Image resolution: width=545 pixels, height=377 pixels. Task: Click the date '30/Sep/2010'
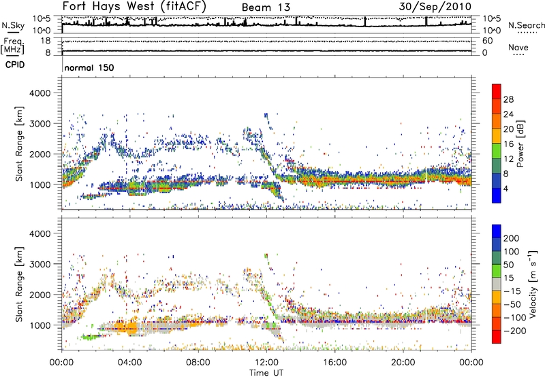435,7
